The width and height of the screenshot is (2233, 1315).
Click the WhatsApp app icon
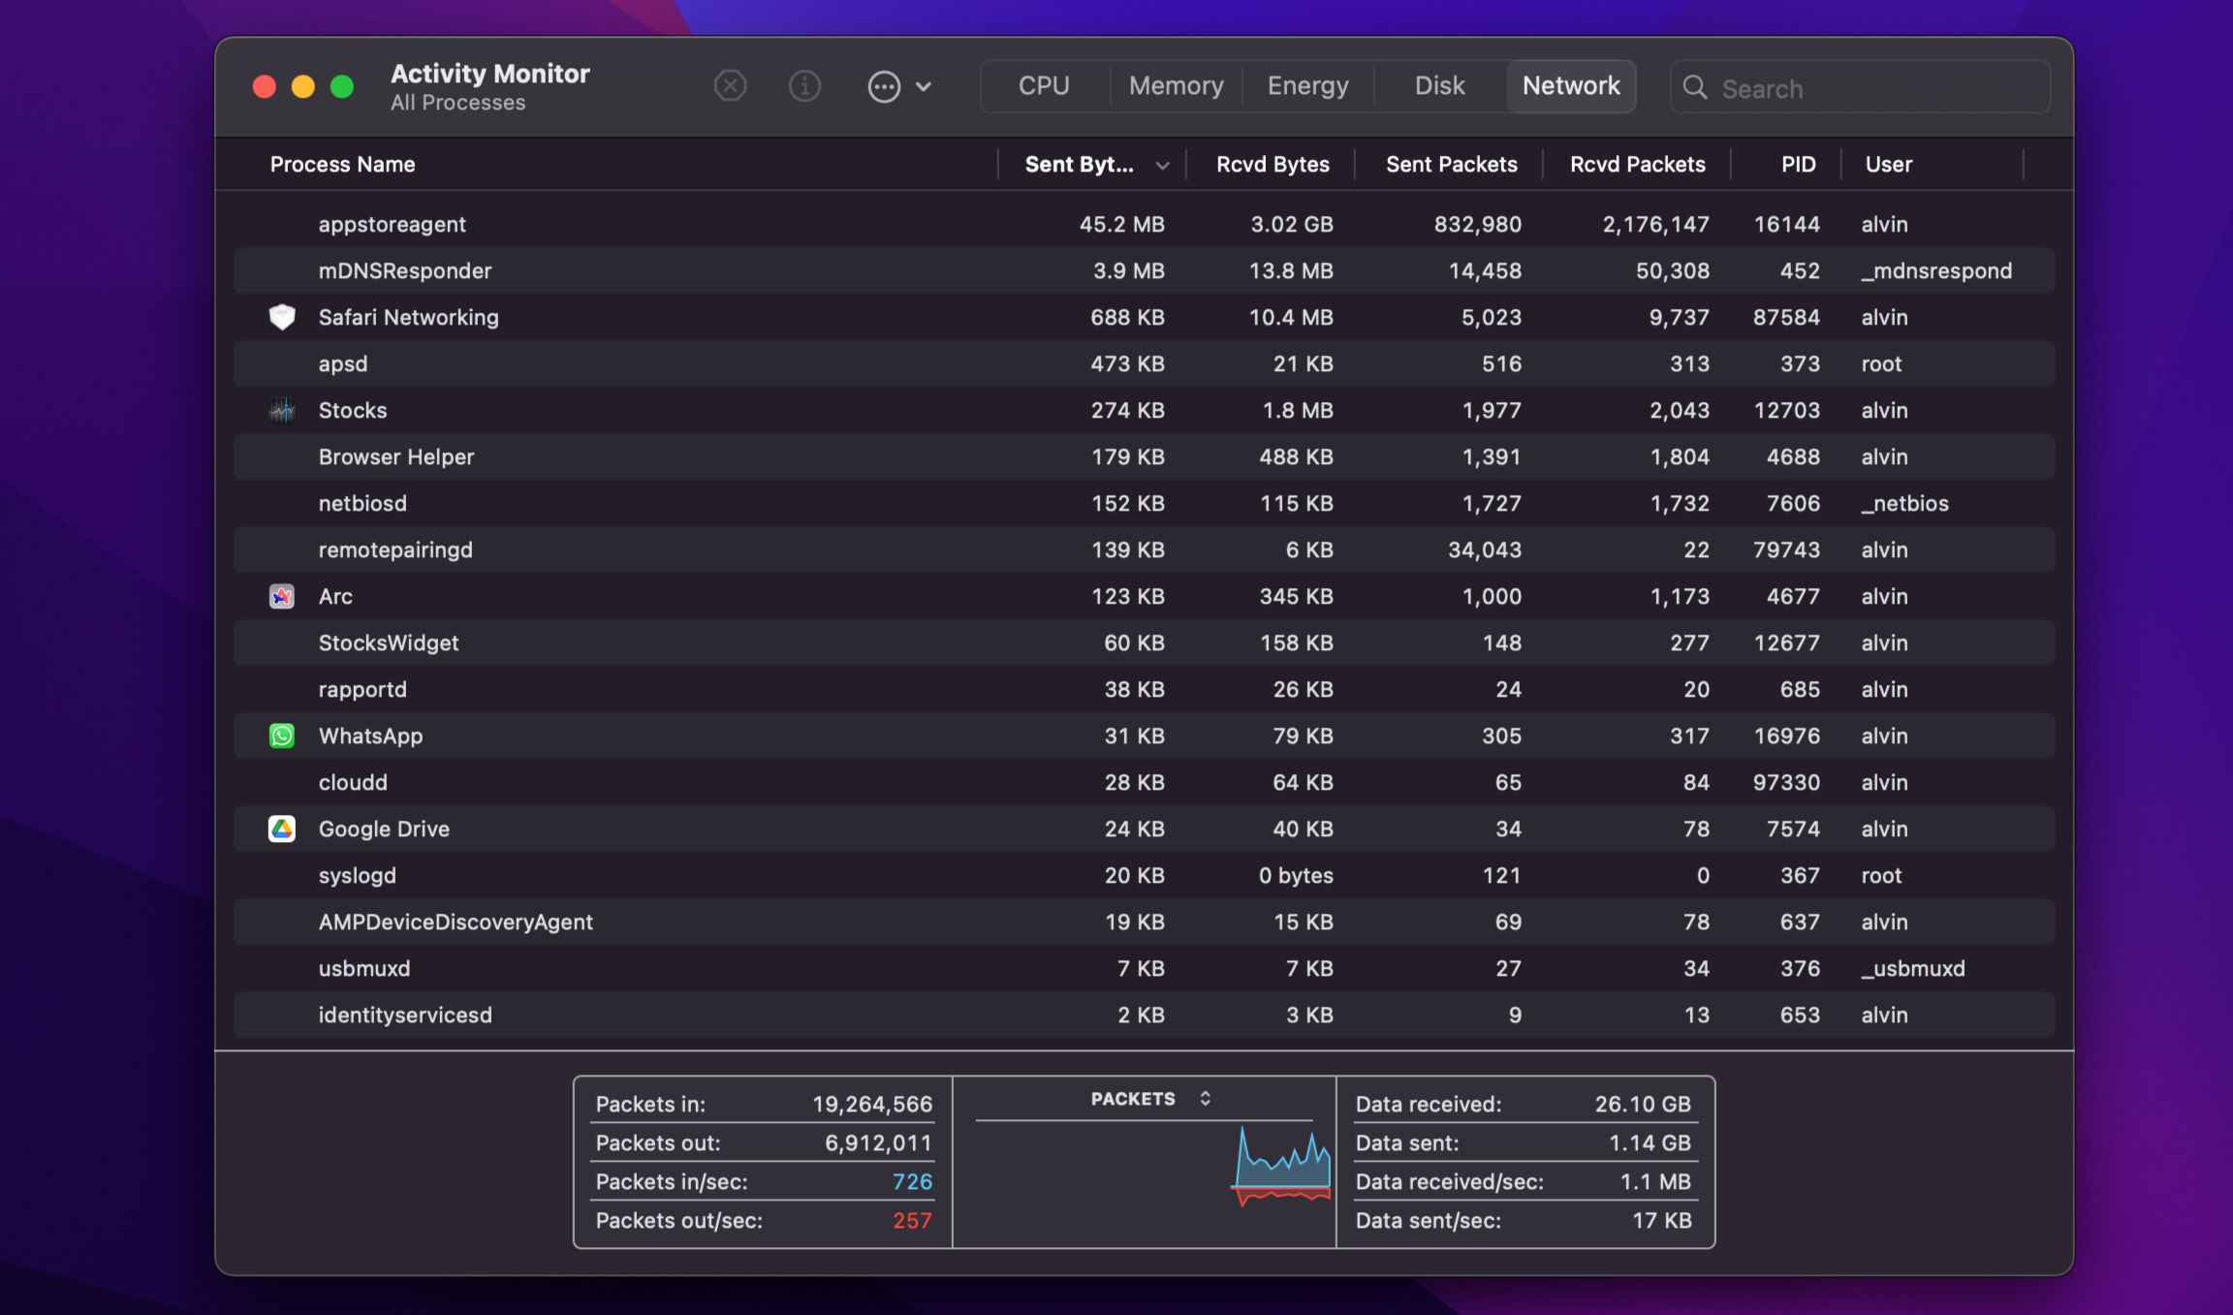pyautogui.click(x=282, y=736)
